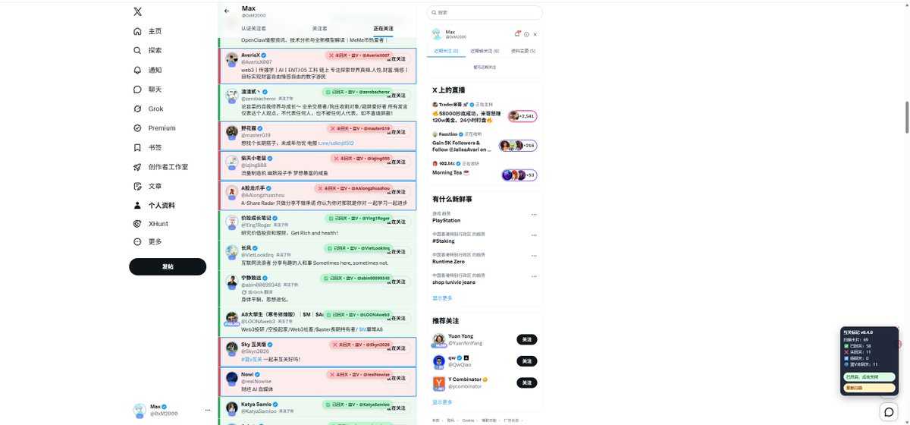Click the 未回关 tag for @AverioX007
This screenshot has height=425, width=910.
[357, 55]
